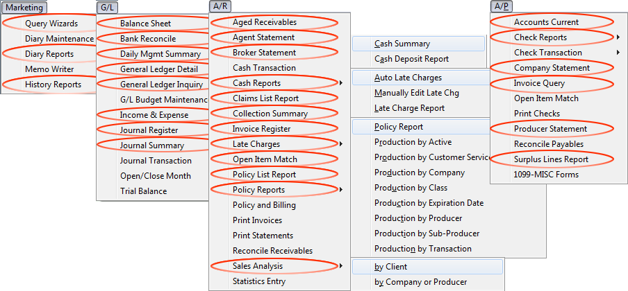Image resolution: width=628 pixels, height=291 pixels.
Task: Open the Marketing menu header
Action: pos(24,7)
